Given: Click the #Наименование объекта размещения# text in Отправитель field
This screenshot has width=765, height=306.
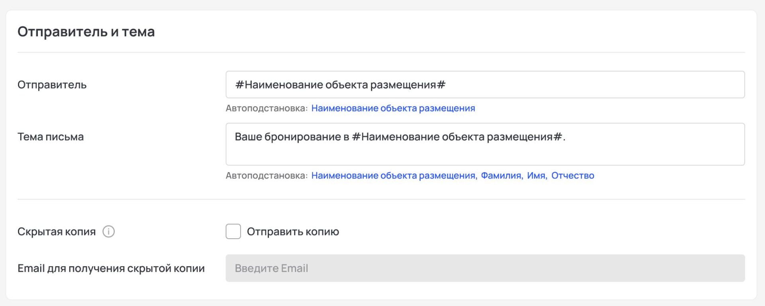Looking at the screenshot, I should (340, 85).
